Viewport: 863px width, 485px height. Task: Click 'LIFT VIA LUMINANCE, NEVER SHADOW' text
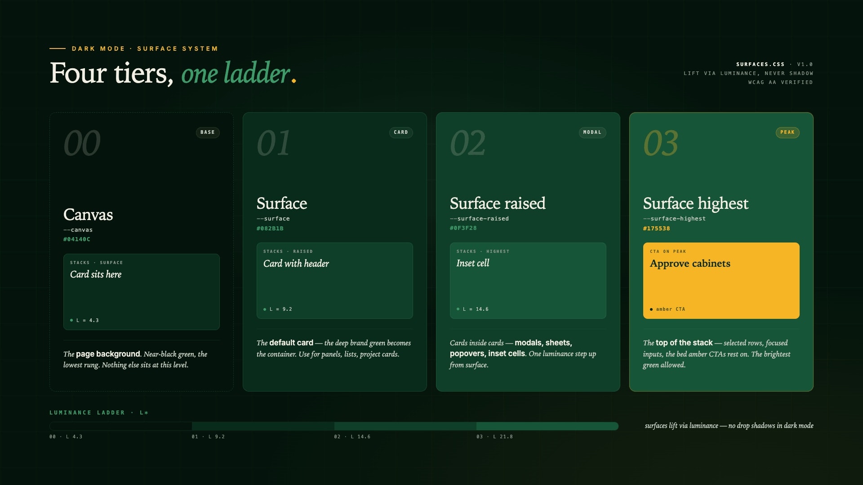pos(748,73)
